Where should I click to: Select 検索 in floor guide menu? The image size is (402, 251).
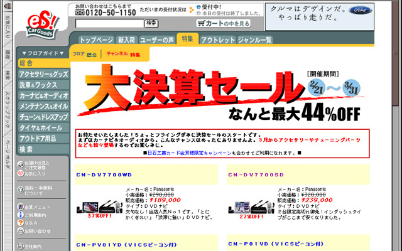(43, 149)
